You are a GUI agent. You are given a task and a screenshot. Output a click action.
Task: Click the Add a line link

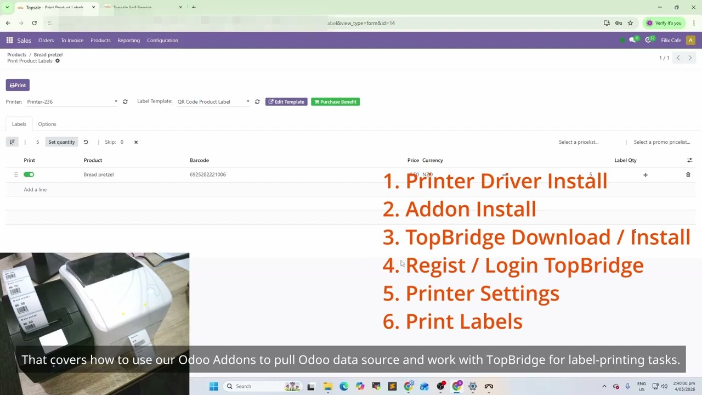click(x=35, y=189)
